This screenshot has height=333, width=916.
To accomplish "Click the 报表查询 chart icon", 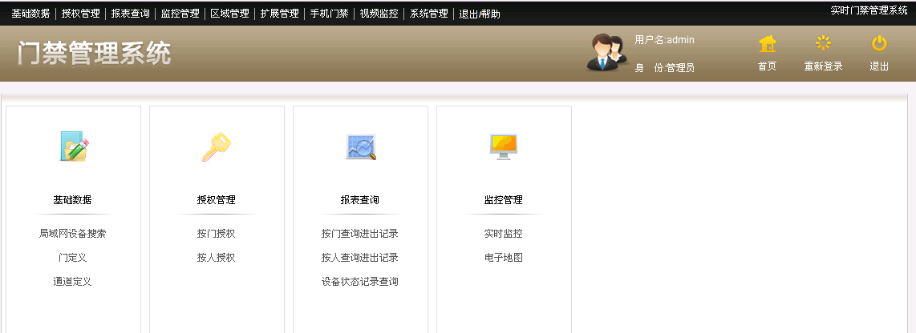I will tap(360, 146).
